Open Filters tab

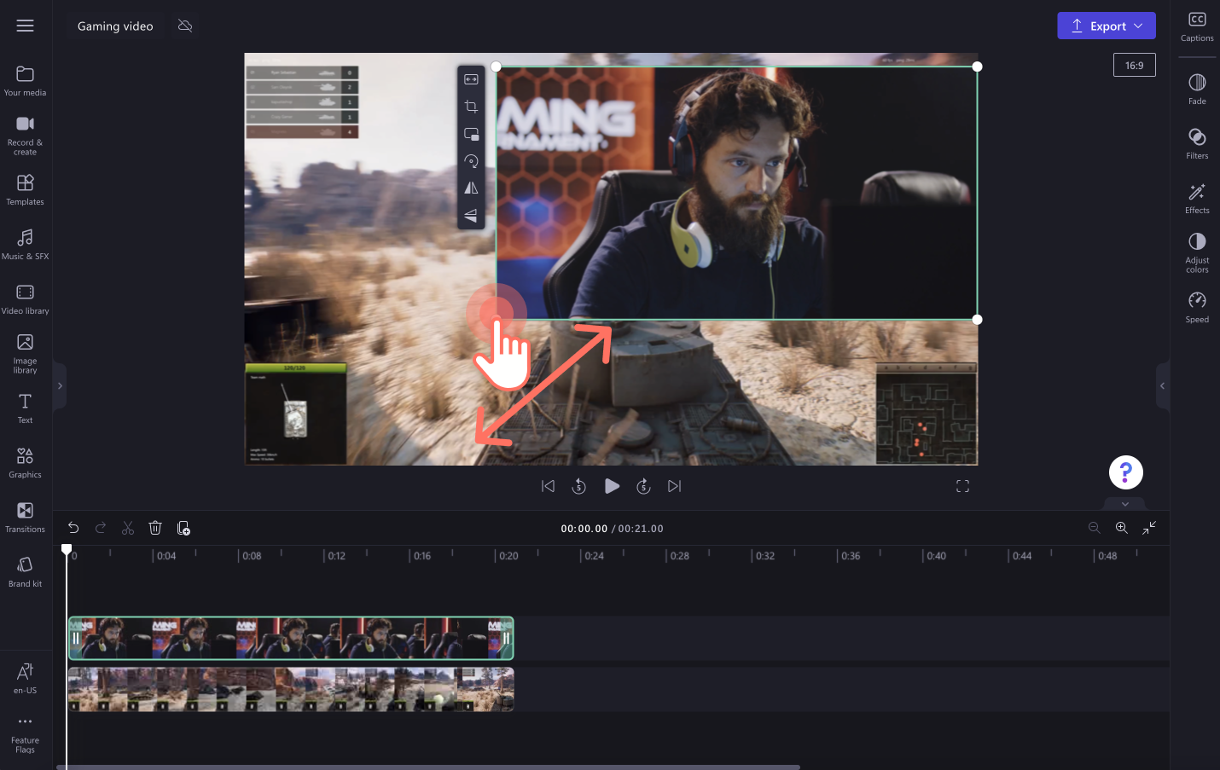click(1197, 143)
